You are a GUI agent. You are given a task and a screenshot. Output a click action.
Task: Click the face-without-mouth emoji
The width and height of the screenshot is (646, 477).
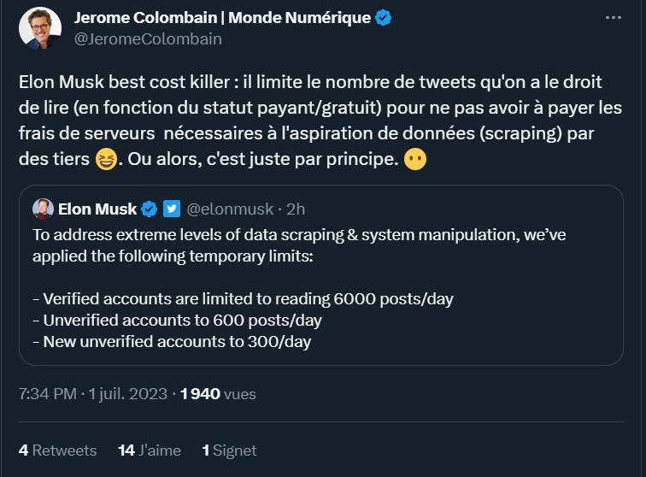tap(414, 160)
